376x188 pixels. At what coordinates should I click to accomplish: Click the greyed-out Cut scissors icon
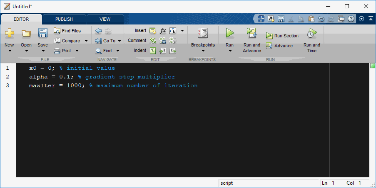291,19
